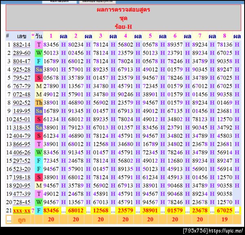The height and width of the screenshot is (235, 245).
Task: Open the 767-79 number link
Action: [22, 86]
